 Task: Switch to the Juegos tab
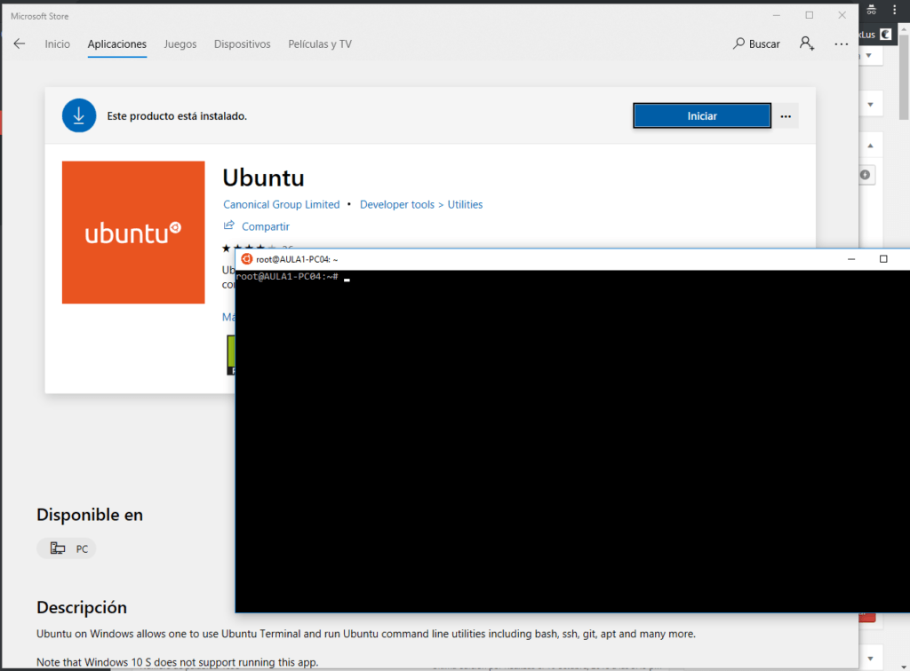click(x=180, y=43)
